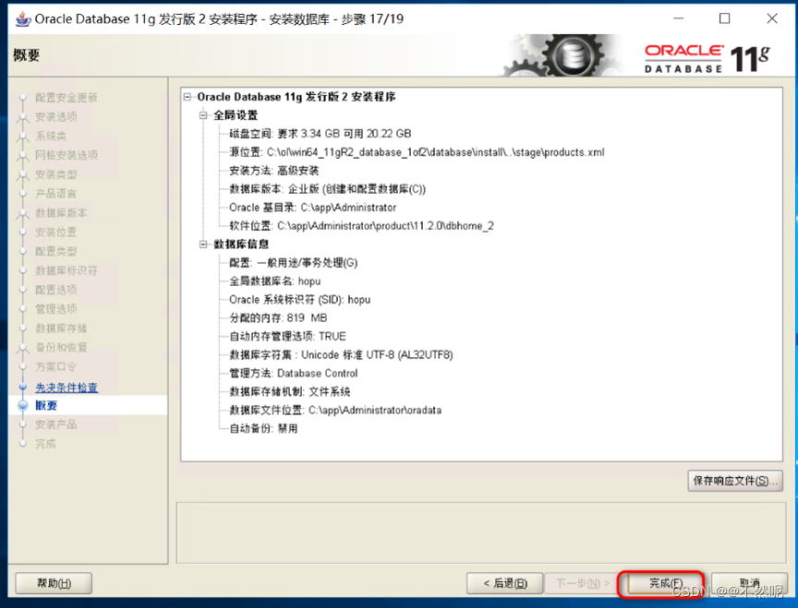The width and height of the screenshot is (798, 608).
Task: Click the Java icon in title bar
Action: point(23,18)
